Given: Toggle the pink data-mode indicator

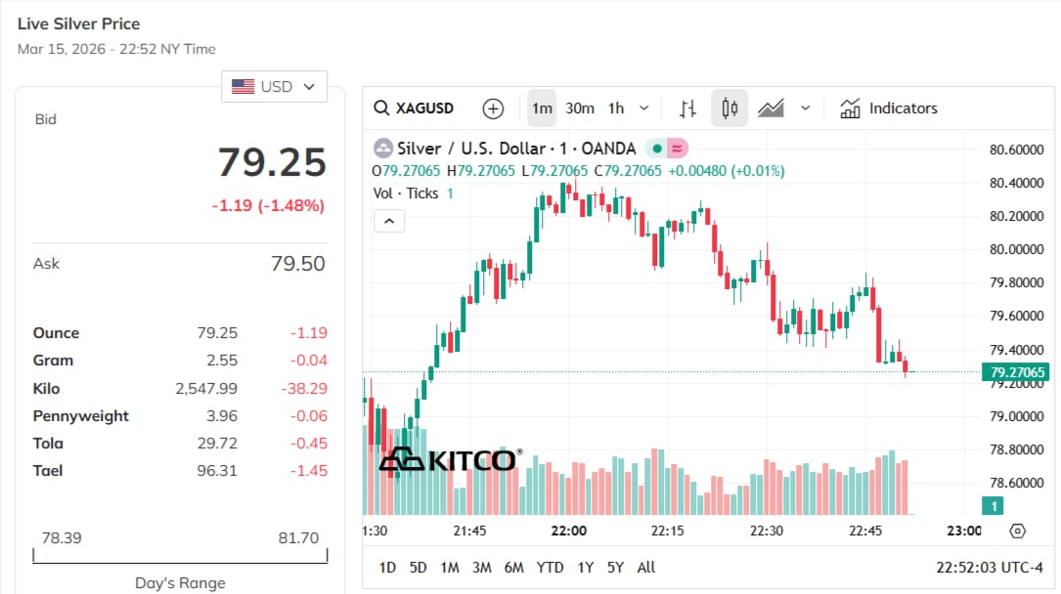Looking at the screenshot, I should tap(677, 148).
